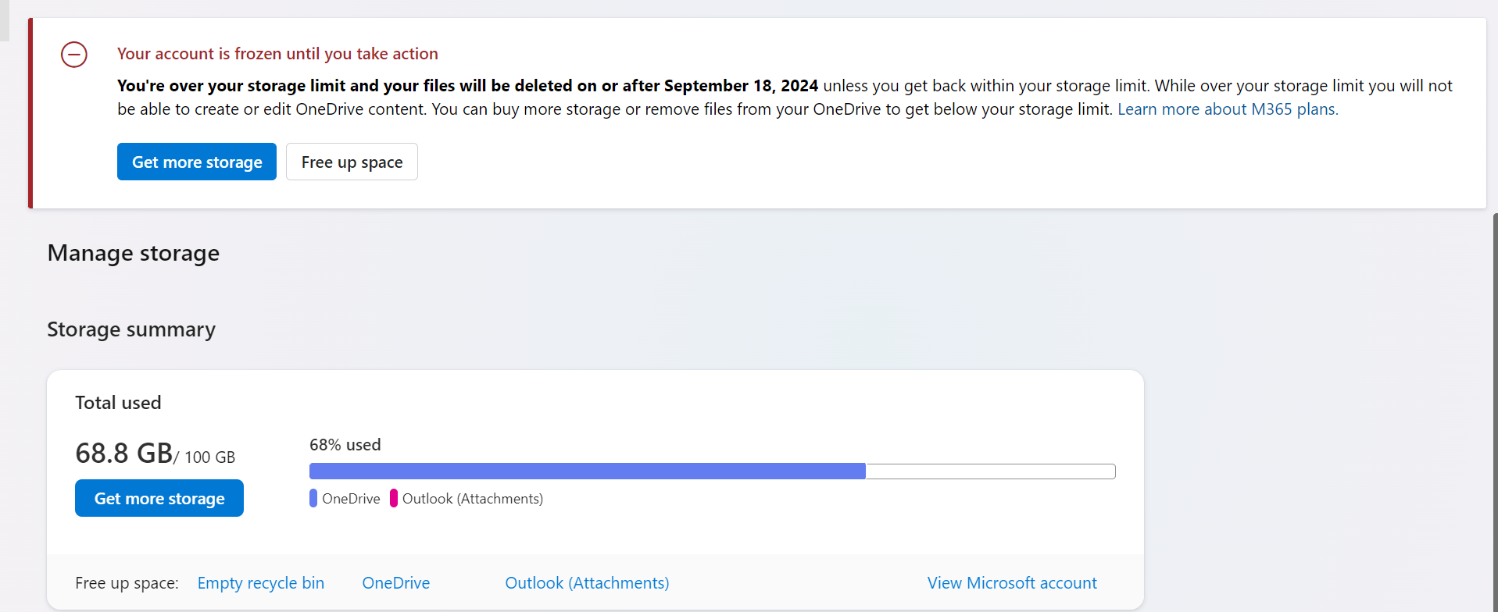Open the OneDrive free up space link
Screen dimensions: 1498x612
tap(396, 583)
